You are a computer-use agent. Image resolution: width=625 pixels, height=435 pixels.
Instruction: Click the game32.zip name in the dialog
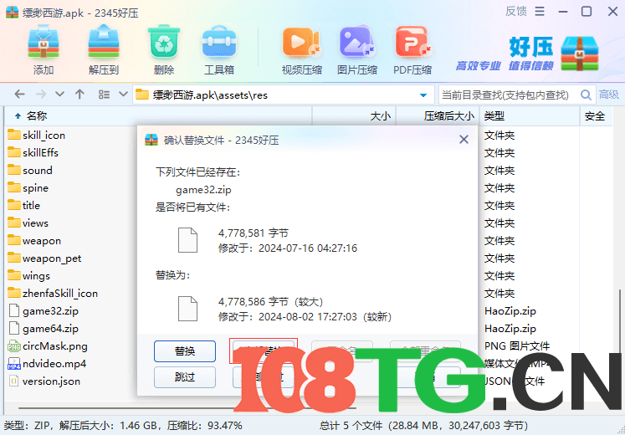pyautogui.click(x=203, y=190)
